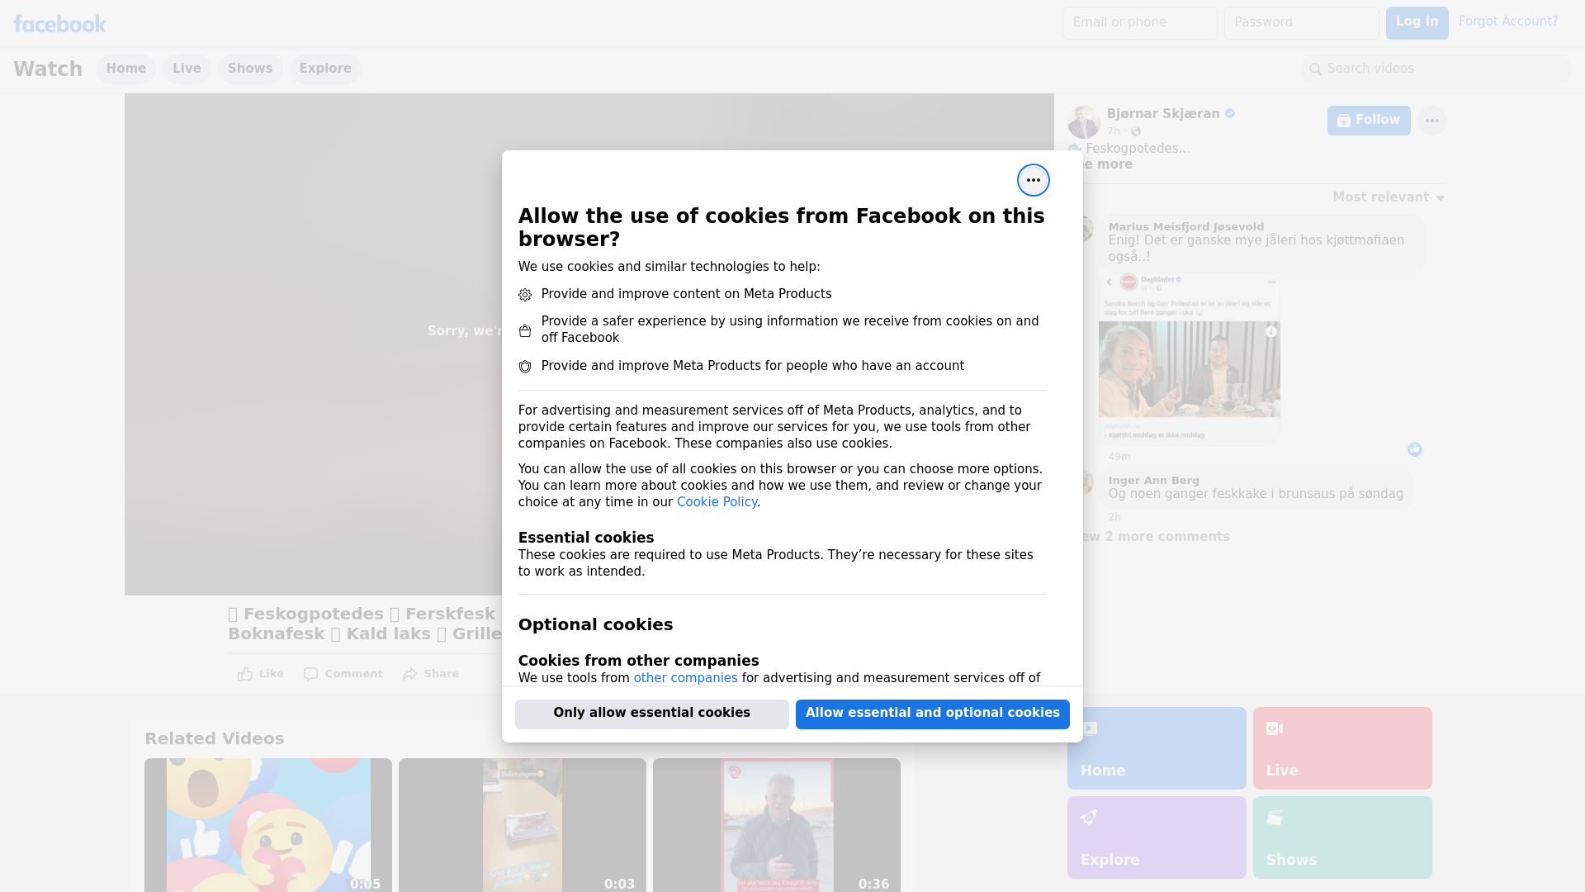The image size is (1585, 892).
Task: Click Allow essential and optional cookies
Action: pyautogui.click(x=933, y=714)
